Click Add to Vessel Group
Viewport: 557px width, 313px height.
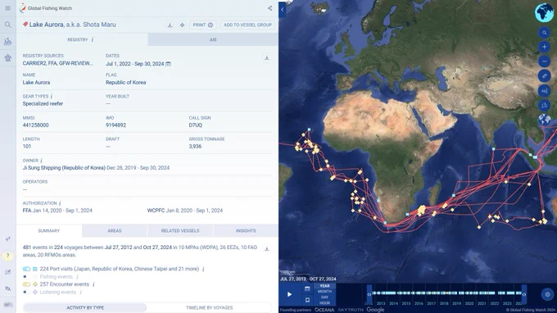coord(247,25)
